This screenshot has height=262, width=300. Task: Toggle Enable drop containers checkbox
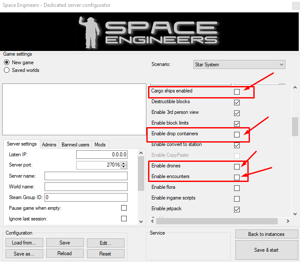(237, 135)
